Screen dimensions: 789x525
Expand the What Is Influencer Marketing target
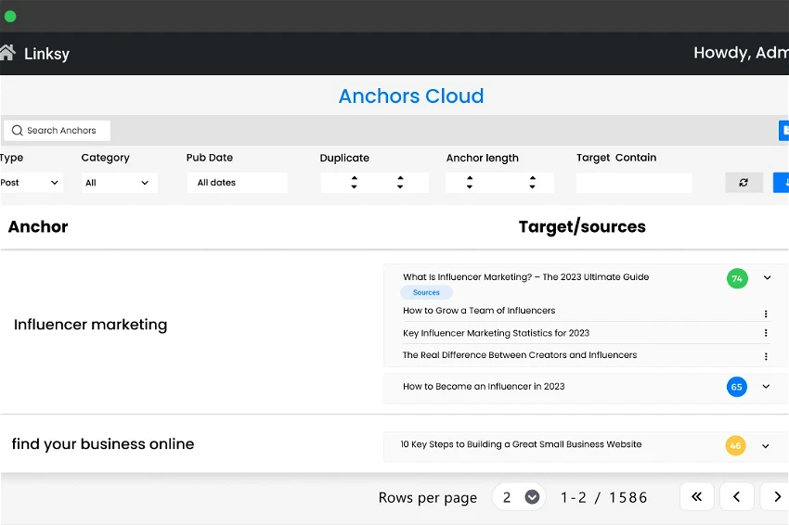pos(766,278)
